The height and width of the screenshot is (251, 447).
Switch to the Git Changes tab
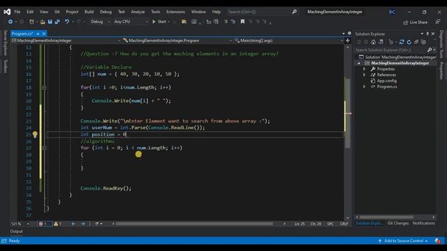tap(398, 223)
